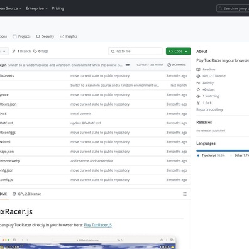Open the index.html file row
Viewport: 249px width, 249px height.
[x=95, y=142]
